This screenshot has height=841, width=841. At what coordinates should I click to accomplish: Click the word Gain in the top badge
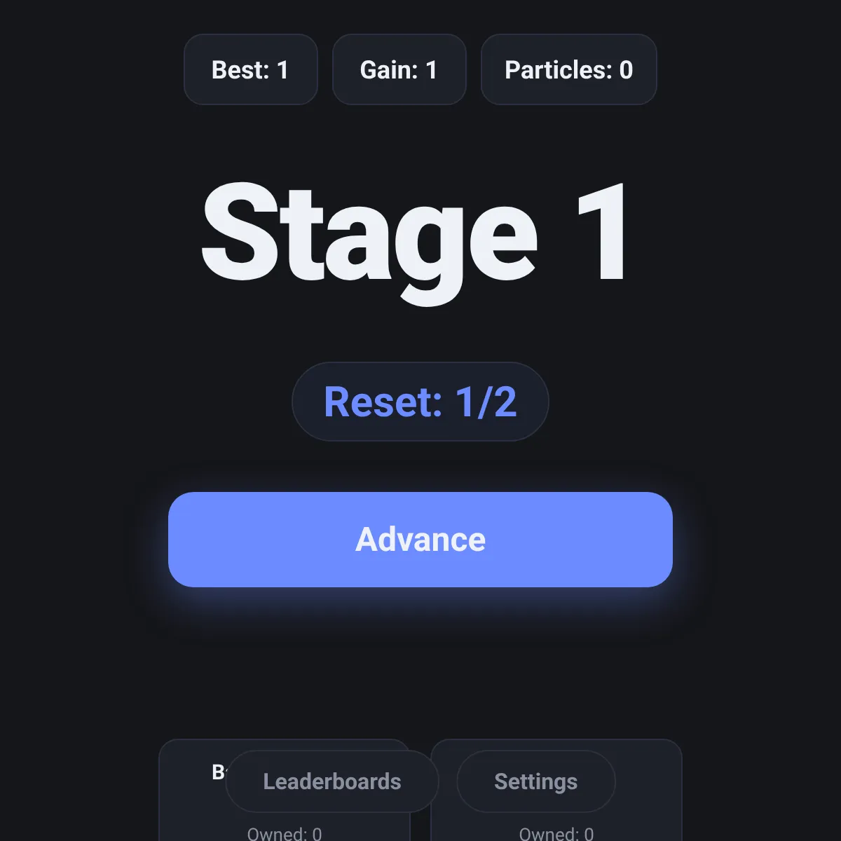[x=389, y=70]
